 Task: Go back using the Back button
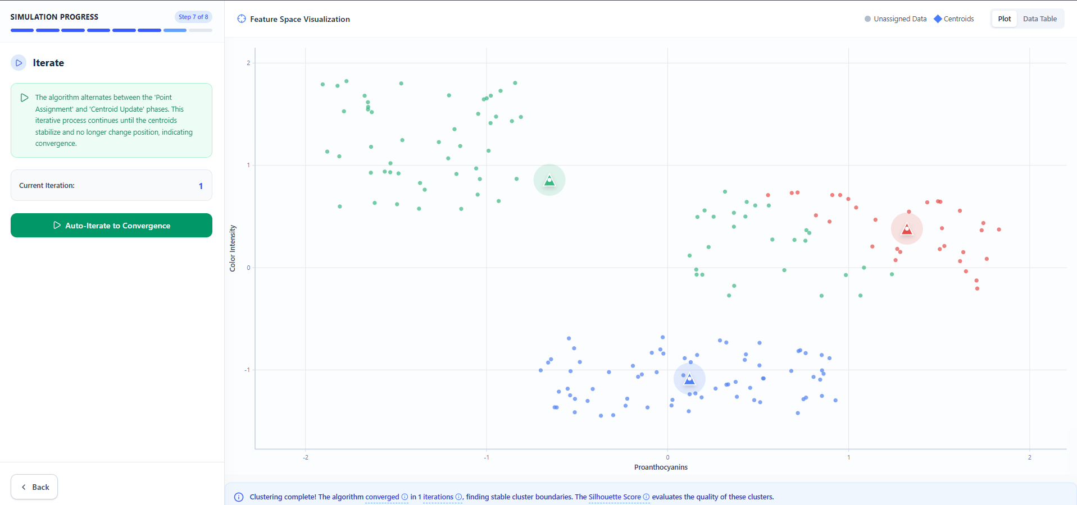[34, 487]
